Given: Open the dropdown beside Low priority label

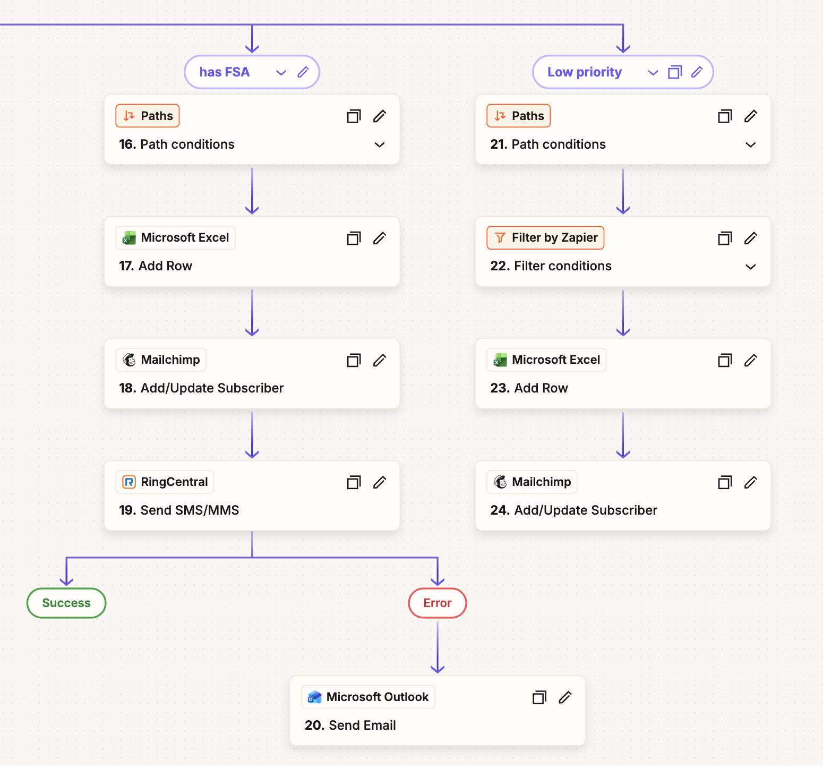Looking at the screenshot, I should [653, 72].
